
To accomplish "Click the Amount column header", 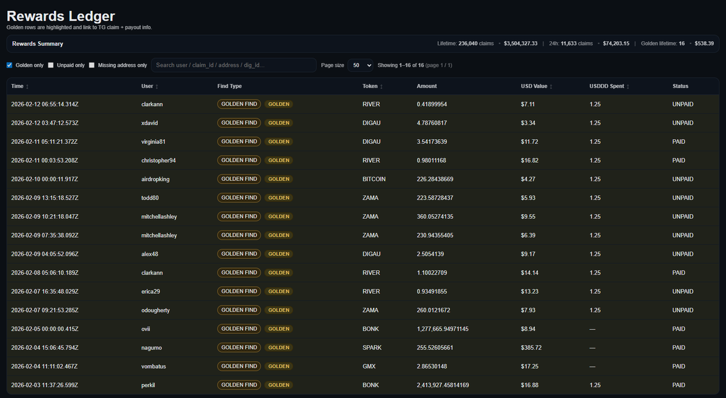I will [427, 86].
